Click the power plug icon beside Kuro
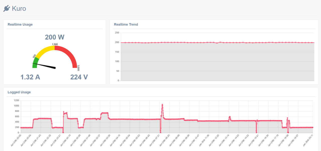Image resolution: width=321 pixels, height=151 pixels. [7, 8]
